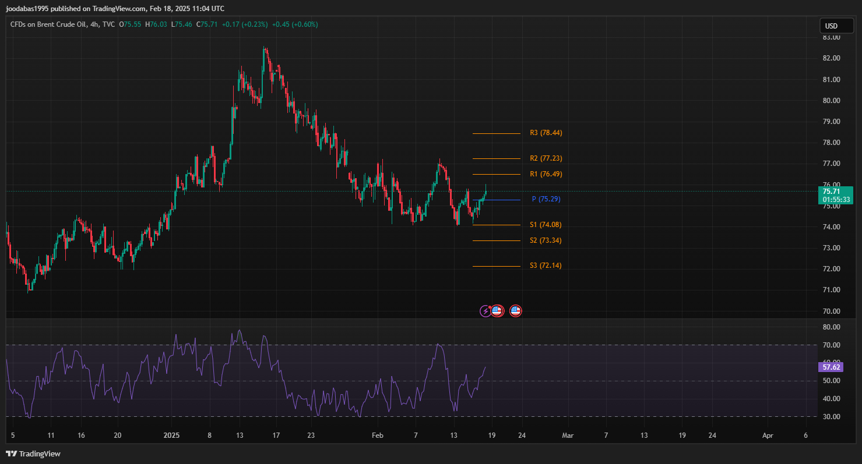This screenshot has height=464, width=862.
Task: Click the CFDs on Brent Crude Oil title
Action: (x=55, y=24)
